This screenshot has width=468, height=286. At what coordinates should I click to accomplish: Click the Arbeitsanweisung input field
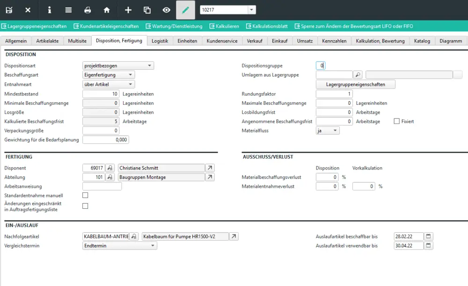click(102, 186)
